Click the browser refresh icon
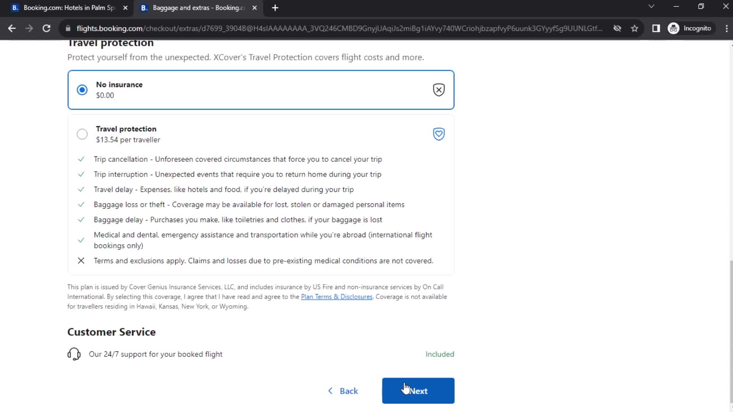This screenshot has height=412, width=733. tap(46, 28)
